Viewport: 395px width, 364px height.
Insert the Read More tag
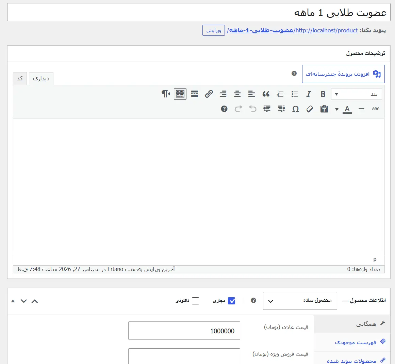pyautogui.click(x=195, y=94)
